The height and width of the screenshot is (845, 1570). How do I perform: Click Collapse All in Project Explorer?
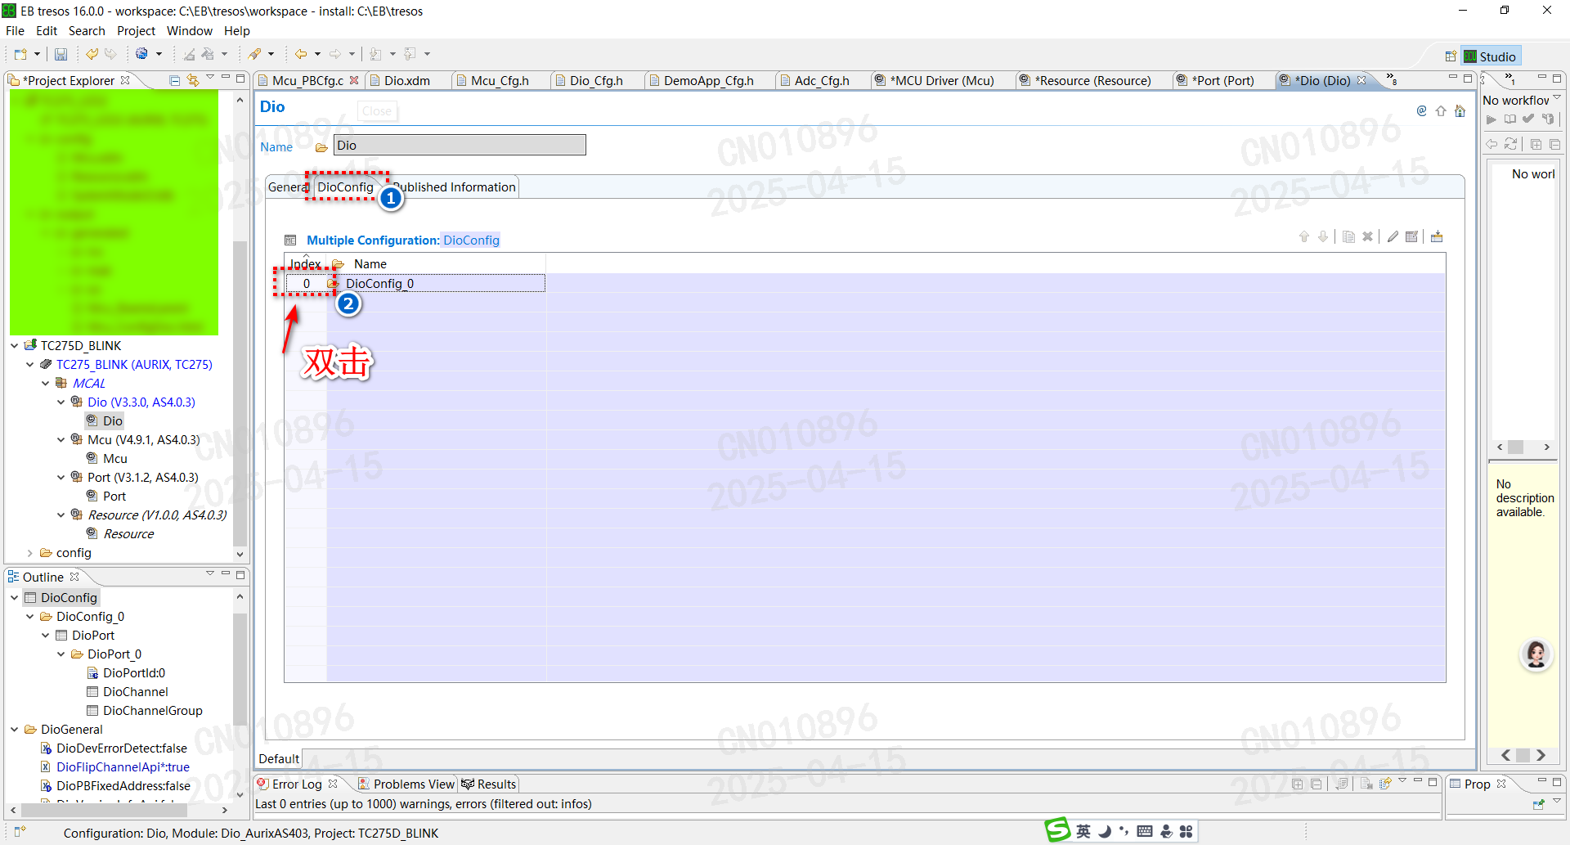(174, 80)
